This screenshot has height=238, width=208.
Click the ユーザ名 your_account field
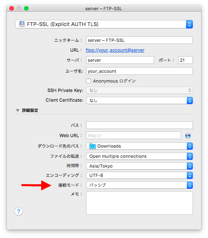pyautogui.click(x=139, y=71)
